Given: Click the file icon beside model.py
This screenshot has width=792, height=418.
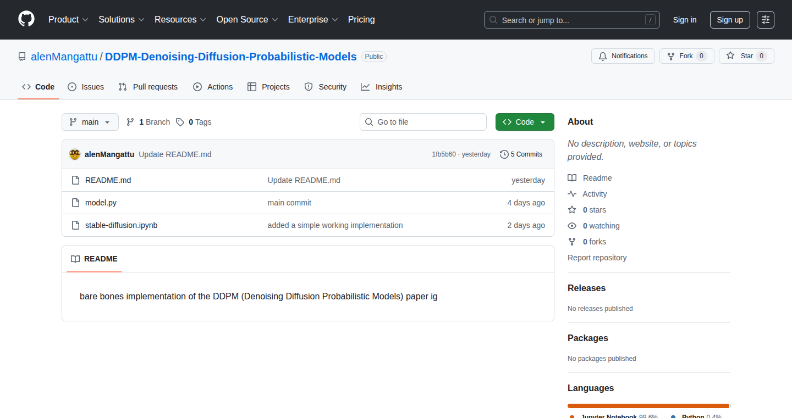Looking at the screenshot, I should [76, 203].
